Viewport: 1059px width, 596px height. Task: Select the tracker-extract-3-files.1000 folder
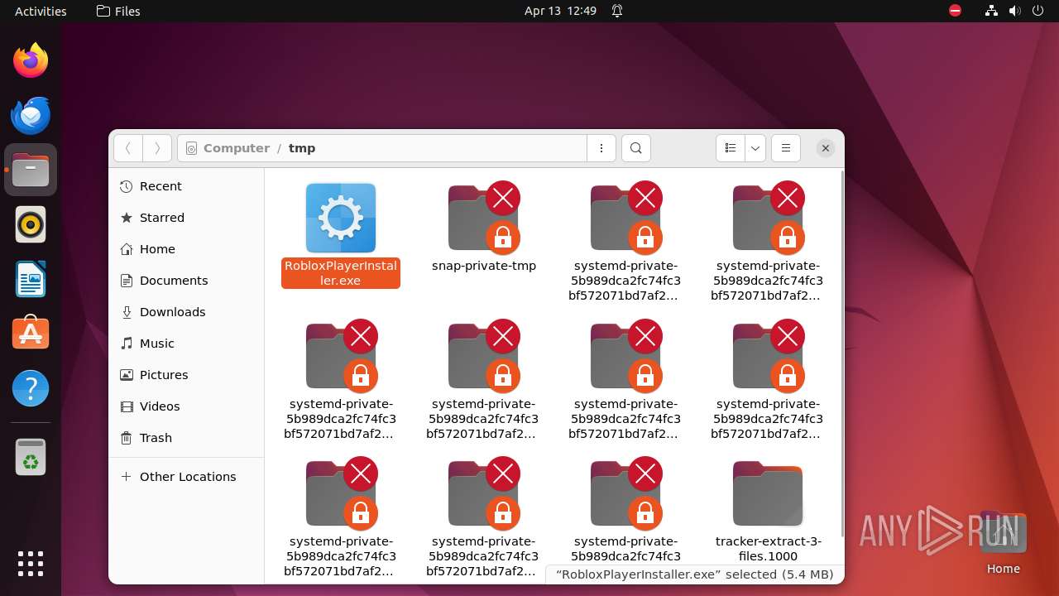point(768,493)
